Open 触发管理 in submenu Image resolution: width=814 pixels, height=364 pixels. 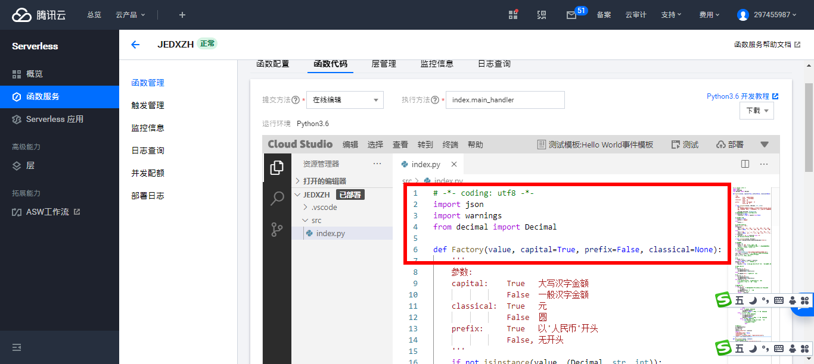pos(148,105)
